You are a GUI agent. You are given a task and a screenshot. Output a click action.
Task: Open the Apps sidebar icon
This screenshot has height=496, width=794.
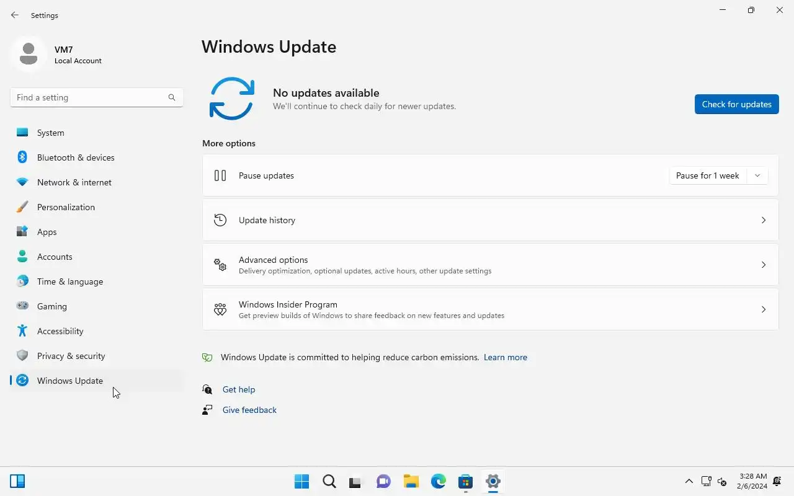(22, 232)
